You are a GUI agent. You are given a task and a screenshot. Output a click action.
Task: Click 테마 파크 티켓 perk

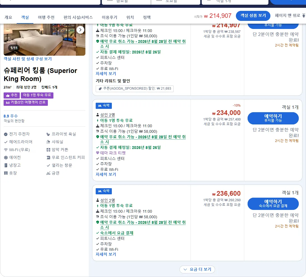coord(113,153)
